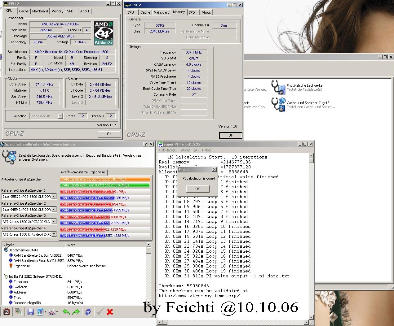Open Help(H) menu in Super PI
The image size is (394, 326).
pyautogui.click(x=208, y=150)
